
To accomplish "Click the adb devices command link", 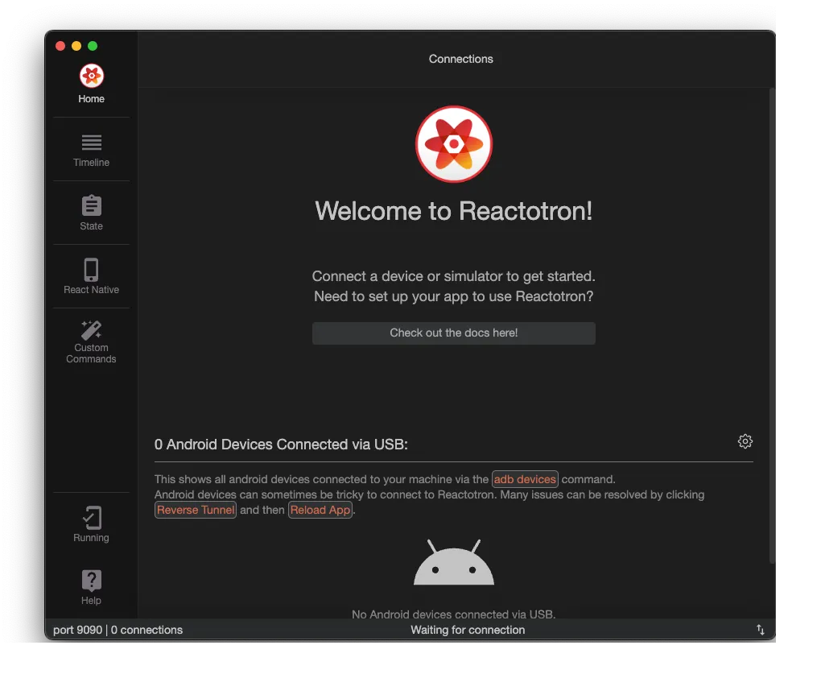I will pyautogui.click(x=525, y=479).
